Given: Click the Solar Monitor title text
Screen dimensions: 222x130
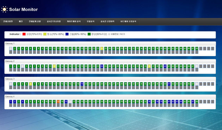Looking at the screenshot, I should (x=24, y=10).
